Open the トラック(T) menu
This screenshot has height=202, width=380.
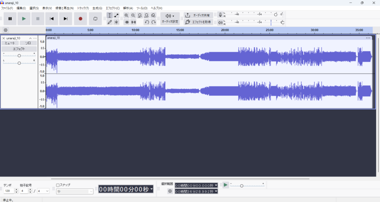point(83,8)
